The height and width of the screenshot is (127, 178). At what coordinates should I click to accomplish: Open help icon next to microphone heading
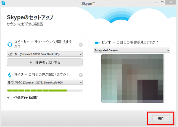coord(81,75)
